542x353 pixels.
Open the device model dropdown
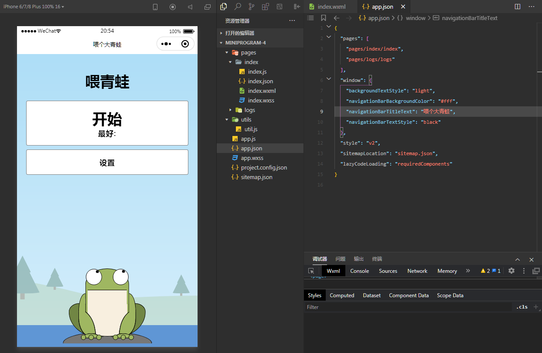click(34, 7)
